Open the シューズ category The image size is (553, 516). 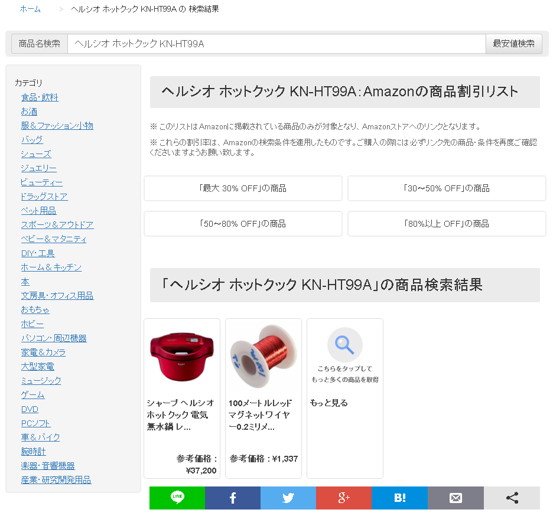[x=36, y=154]
